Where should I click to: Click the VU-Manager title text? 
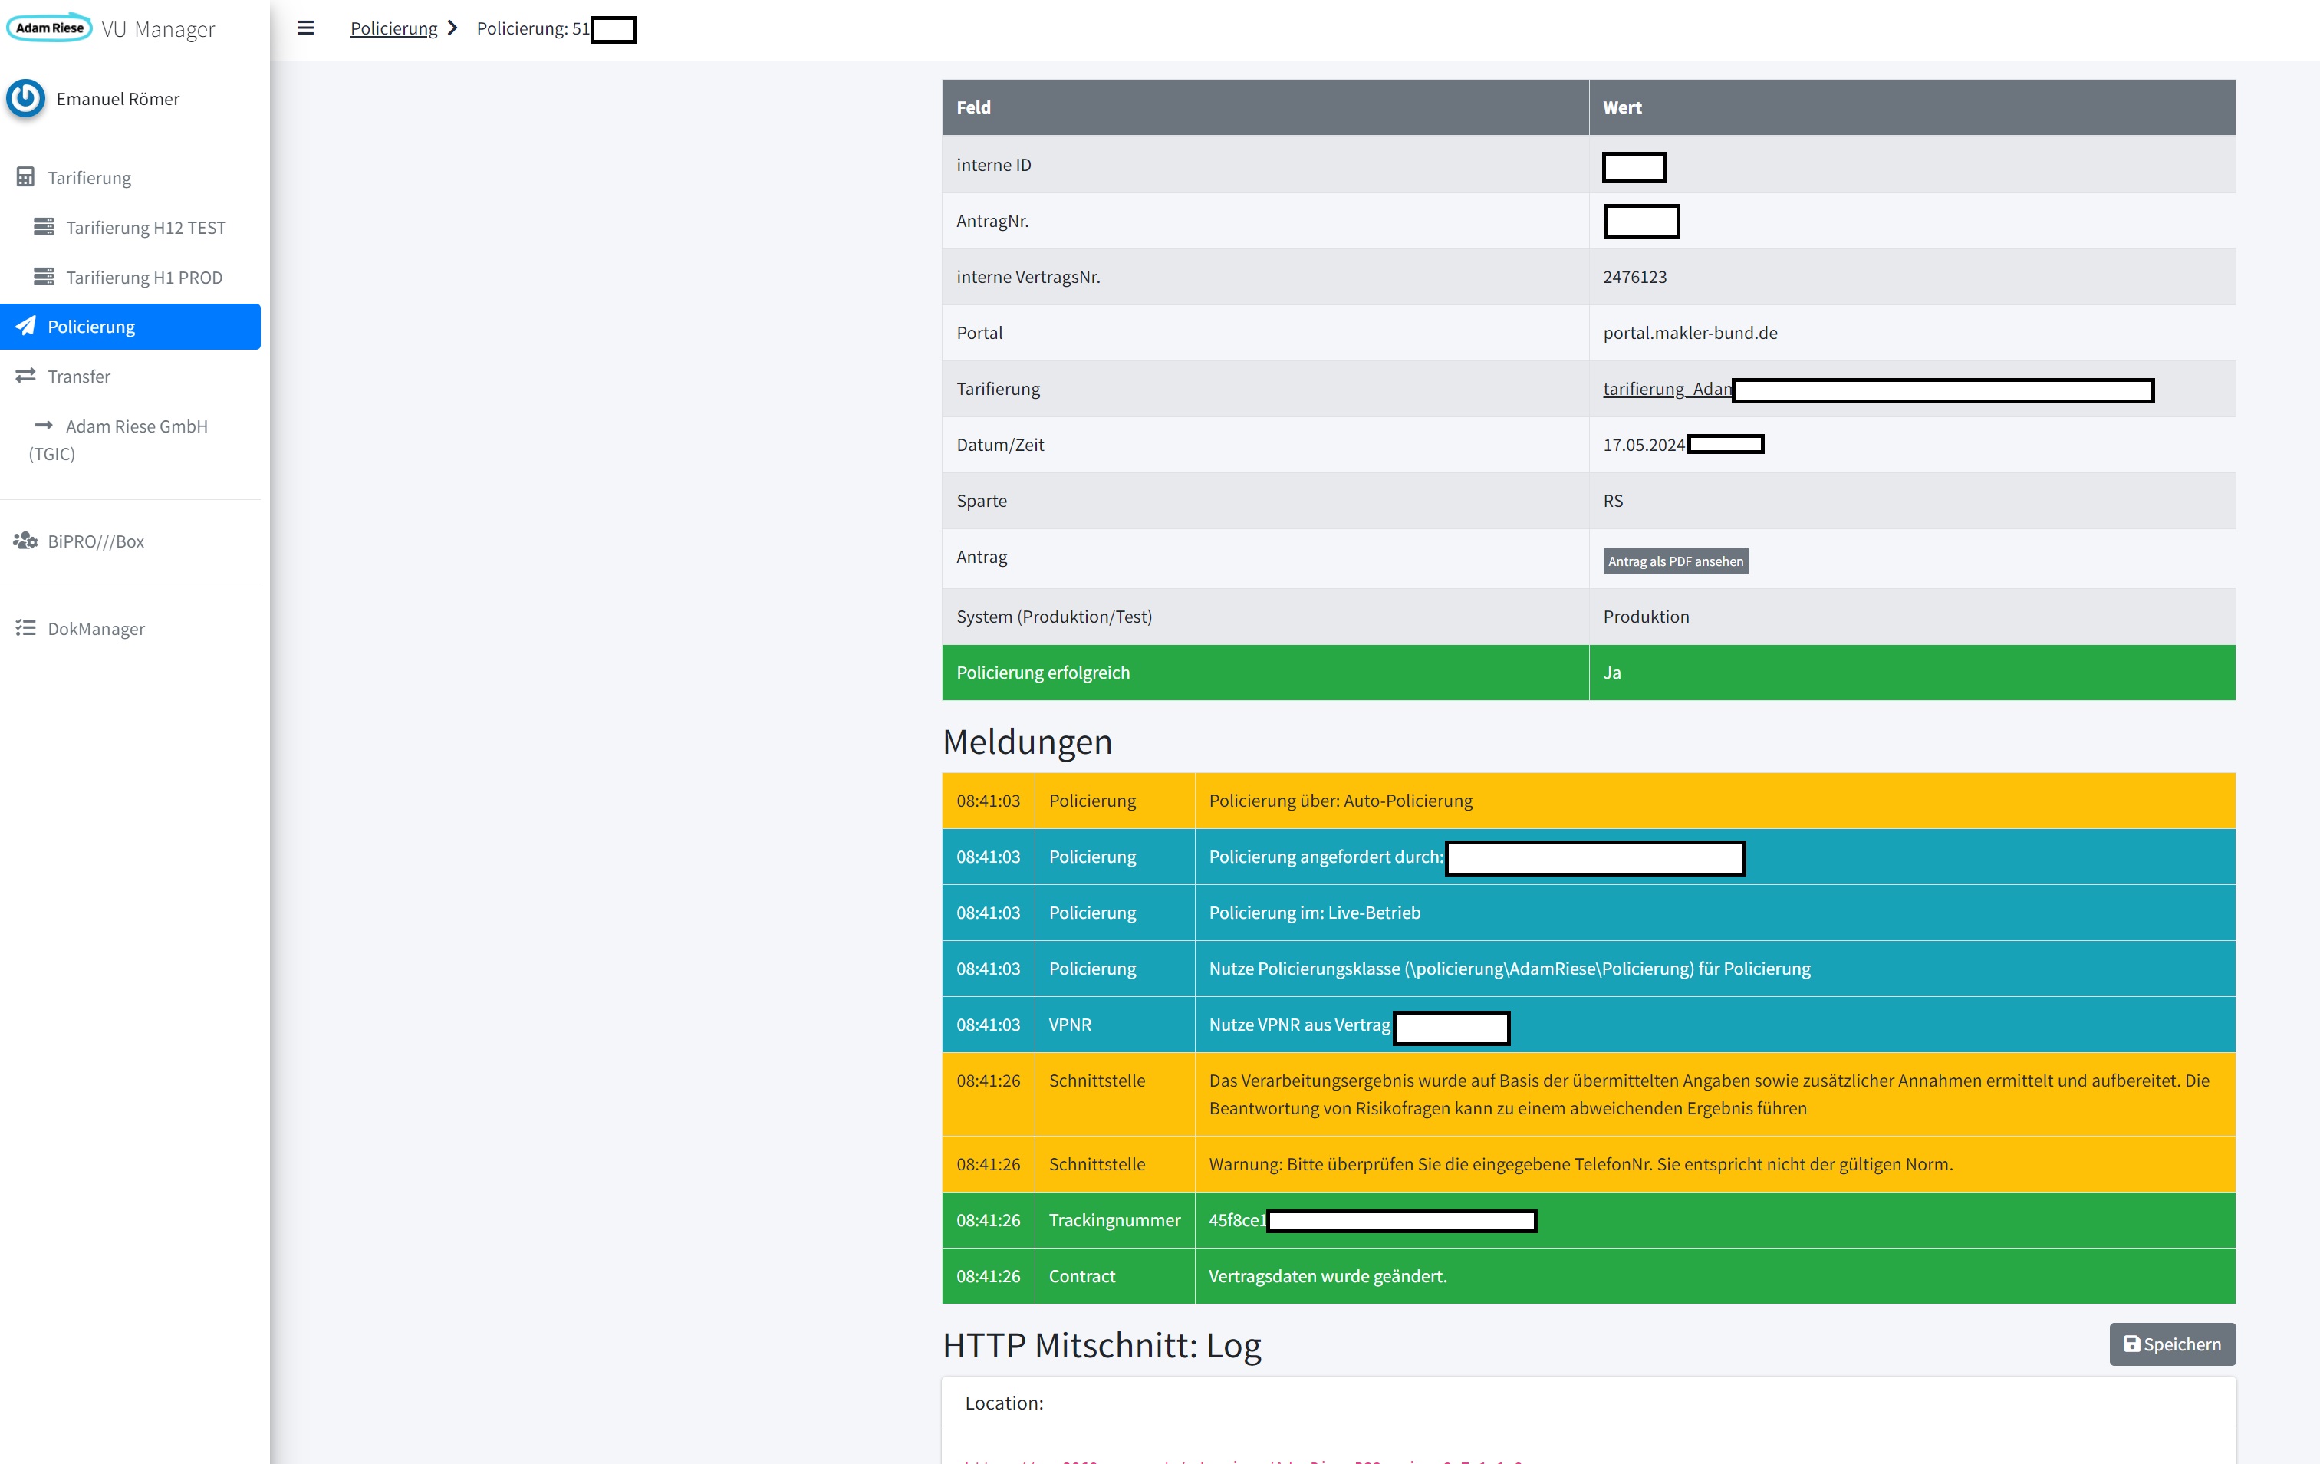tap(158, 29)
